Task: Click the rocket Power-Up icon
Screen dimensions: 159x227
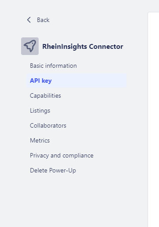Action: coord(30,46)
